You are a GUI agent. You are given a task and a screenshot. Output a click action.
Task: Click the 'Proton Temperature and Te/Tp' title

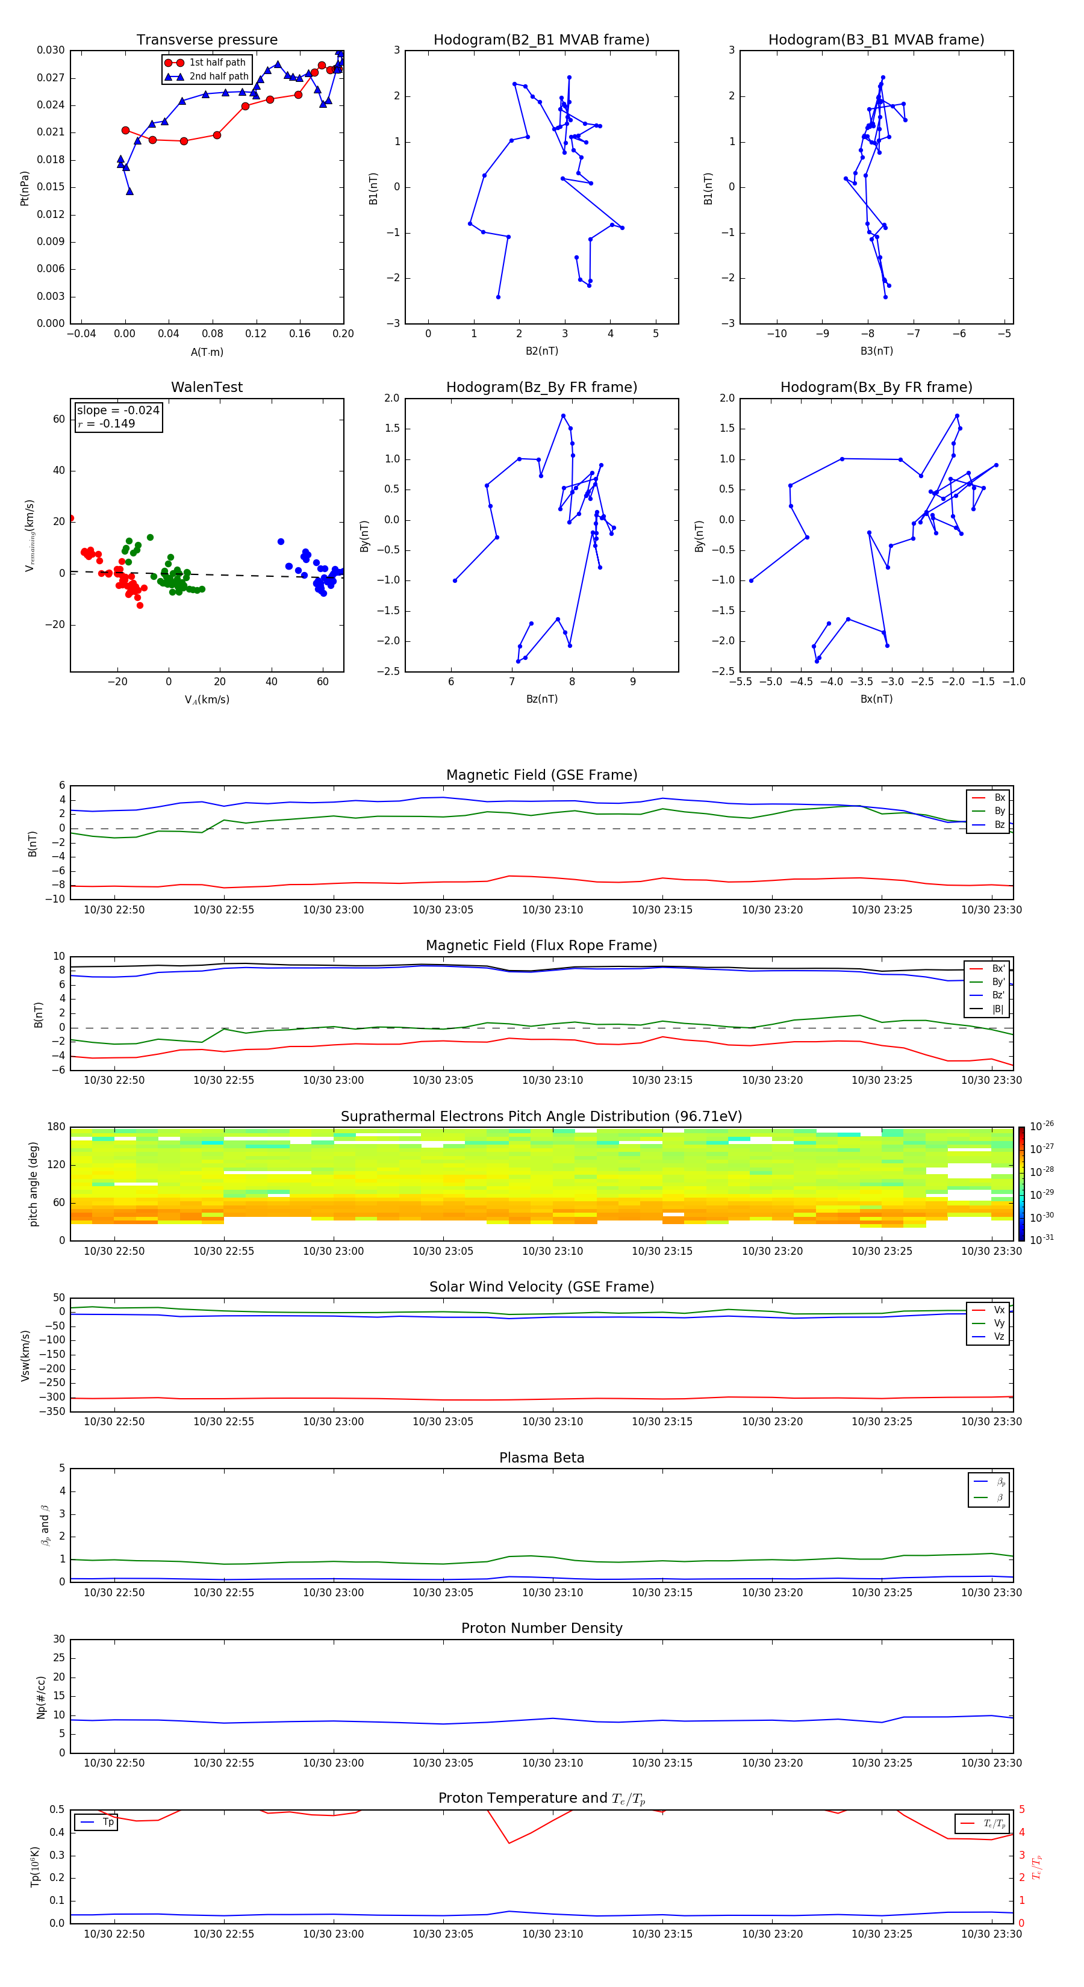[x=541, y=1799]
